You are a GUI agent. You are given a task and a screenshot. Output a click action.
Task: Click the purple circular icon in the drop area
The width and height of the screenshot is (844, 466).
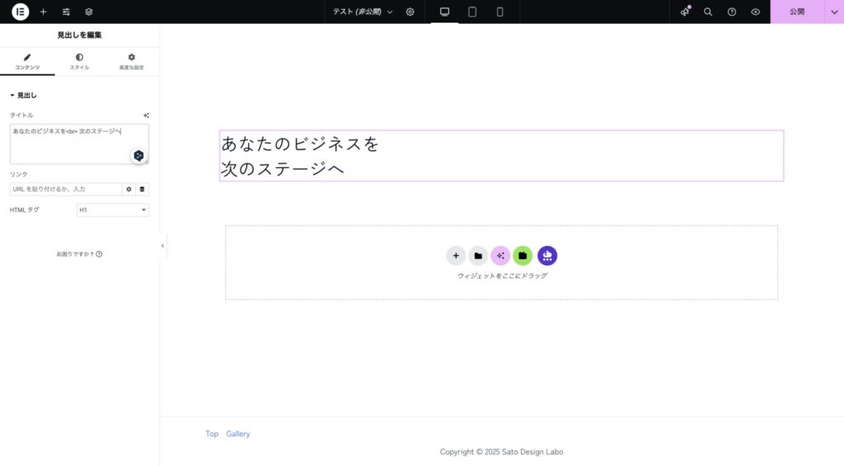point(547,256)
